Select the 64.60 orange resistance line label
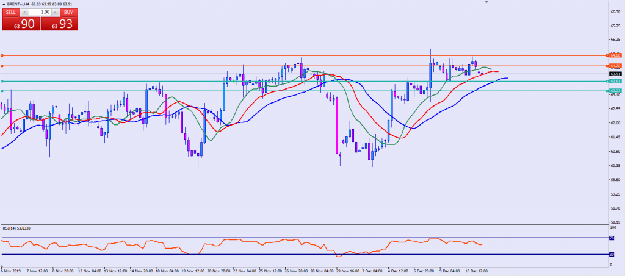Viewport: 625px width, 276px height. (614, 55)
